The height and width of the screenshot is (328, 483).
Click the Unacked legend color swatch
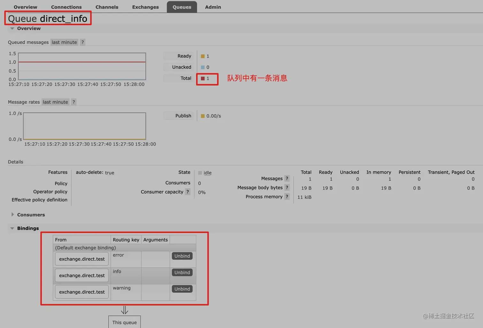coord(203,67)
